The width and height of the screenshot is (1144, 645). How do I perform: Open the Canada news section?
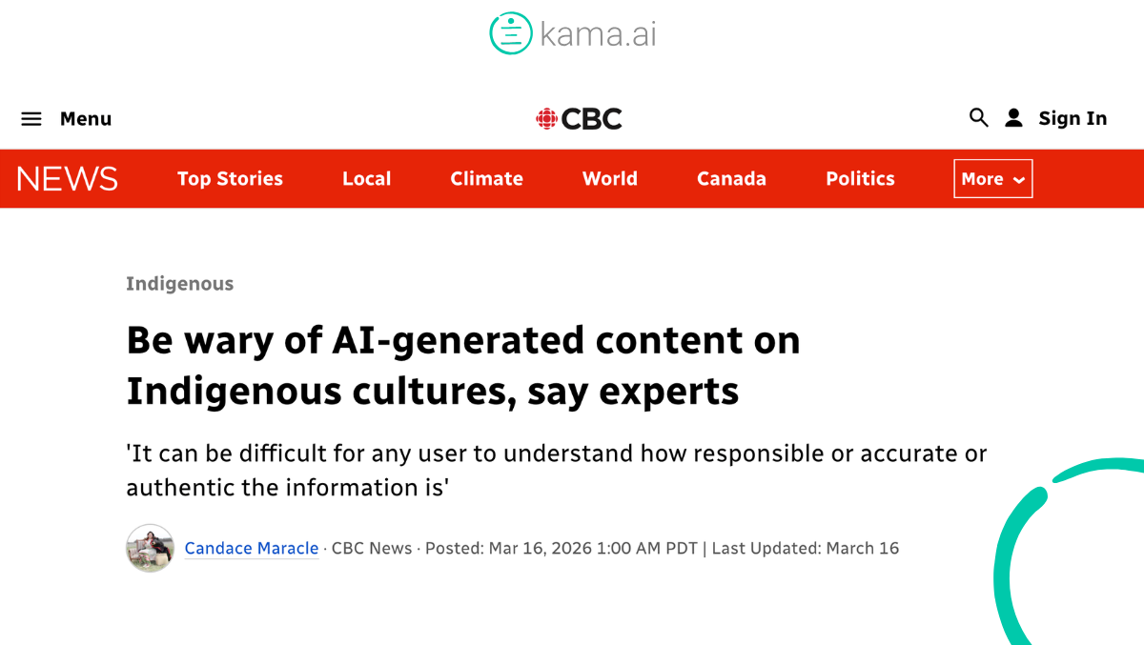(x=730, y=178)
